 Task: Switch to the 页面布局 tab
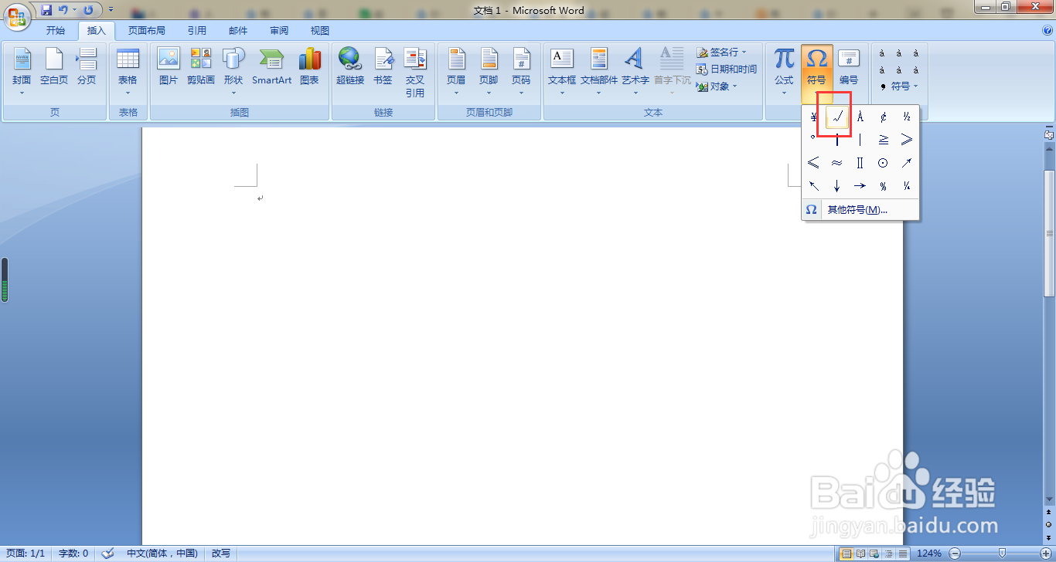coord(147,30)
